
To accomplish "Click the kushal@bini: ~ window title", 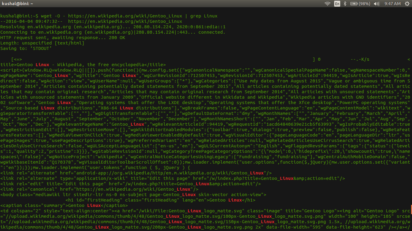I will coord(17,4).
